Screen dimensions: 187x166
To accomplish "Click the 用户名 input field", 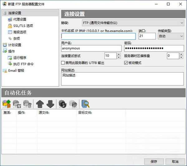I will (x=91, y=48).
